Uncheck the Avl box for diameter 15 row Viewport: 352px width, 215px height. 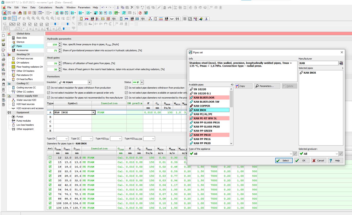pos(50,162)
